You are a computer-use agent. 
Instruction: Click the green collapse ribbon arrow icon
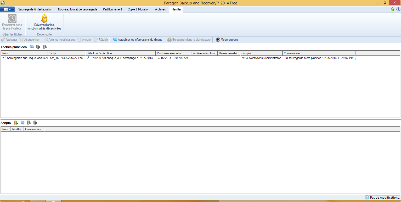393,9
